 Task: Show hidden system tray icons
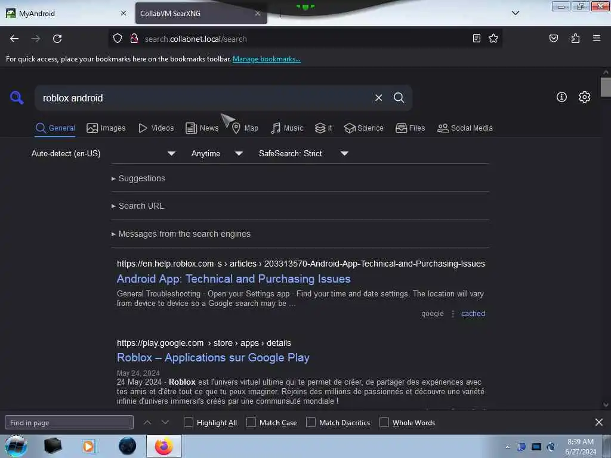pyautogui.click(x=507, y=447)
